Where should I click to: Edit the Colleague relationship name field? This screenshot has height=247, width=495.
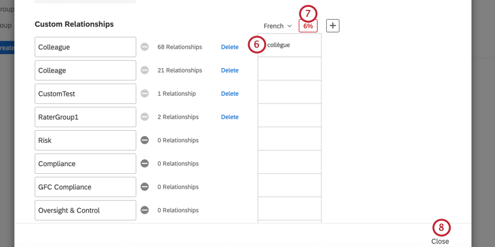85,47
